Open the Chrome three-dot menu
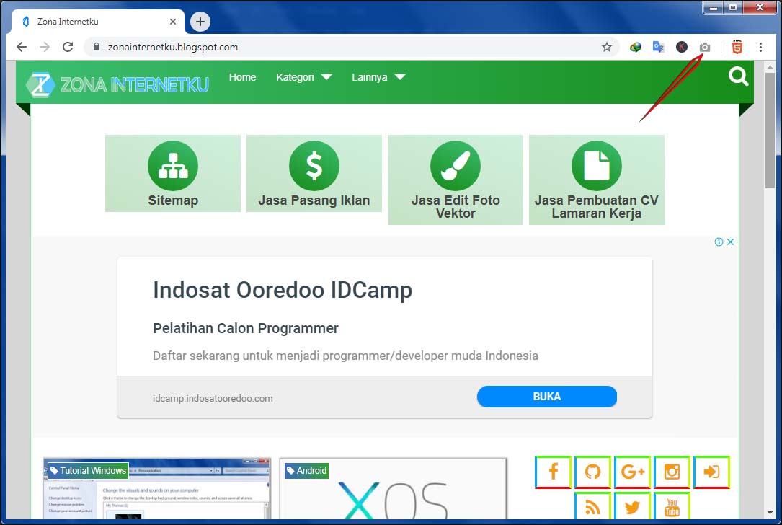This screenshot has width=782, height=525. pyautogui.click(x=761, y=46)
